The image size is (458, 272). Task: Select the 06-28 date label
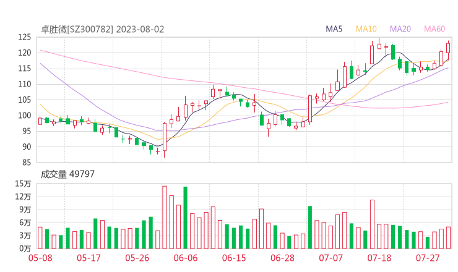282,258
